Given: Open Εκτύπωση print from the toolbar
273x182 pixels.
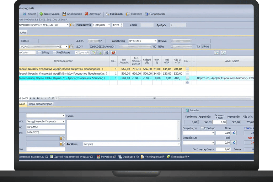Looking at the screenshot, I should coord(108,14).
